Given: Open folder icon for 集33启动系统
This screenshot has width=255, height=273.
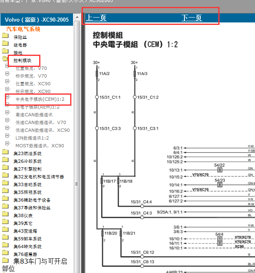Looking at the screenshot, I should (x=5, y=183).
